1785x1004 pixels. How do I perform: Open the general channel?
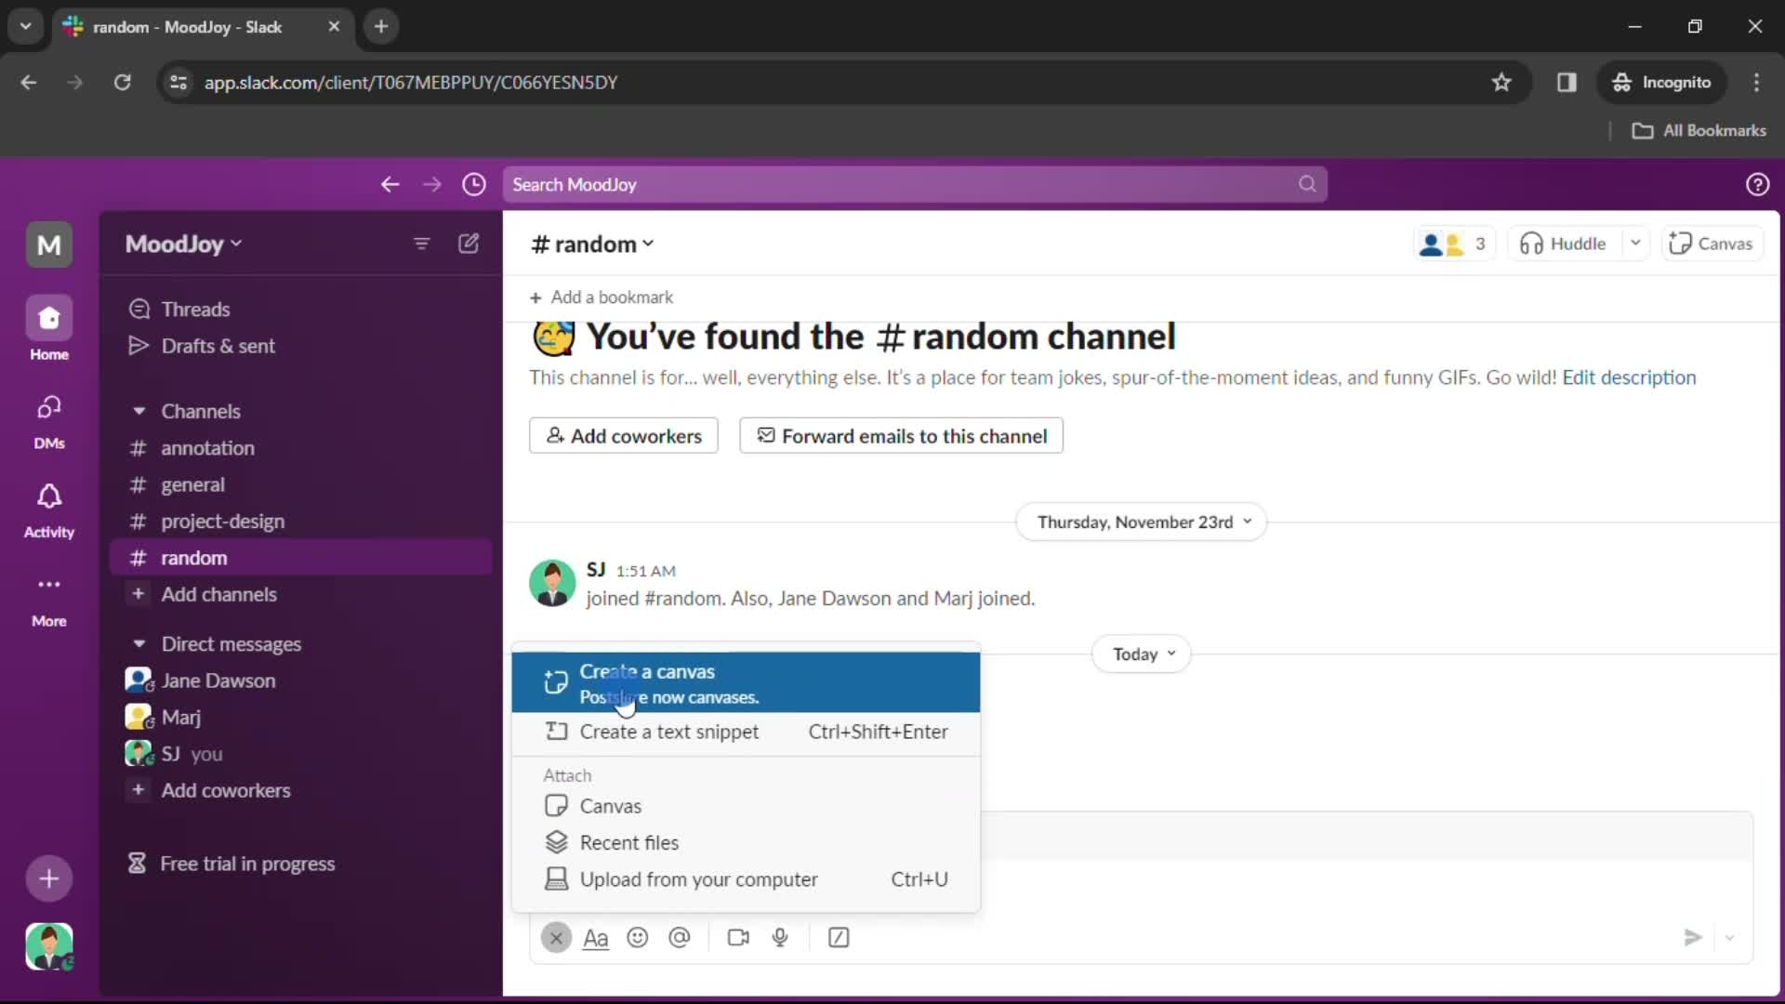coord(300,484)
